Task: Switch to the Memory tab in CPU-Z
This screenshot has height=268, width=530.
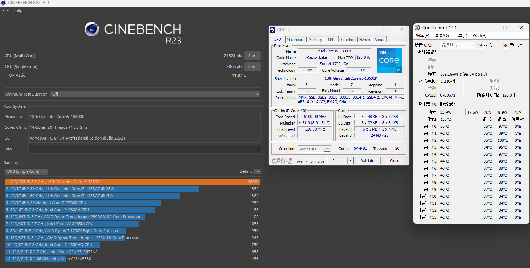Action: coord(315,40)
